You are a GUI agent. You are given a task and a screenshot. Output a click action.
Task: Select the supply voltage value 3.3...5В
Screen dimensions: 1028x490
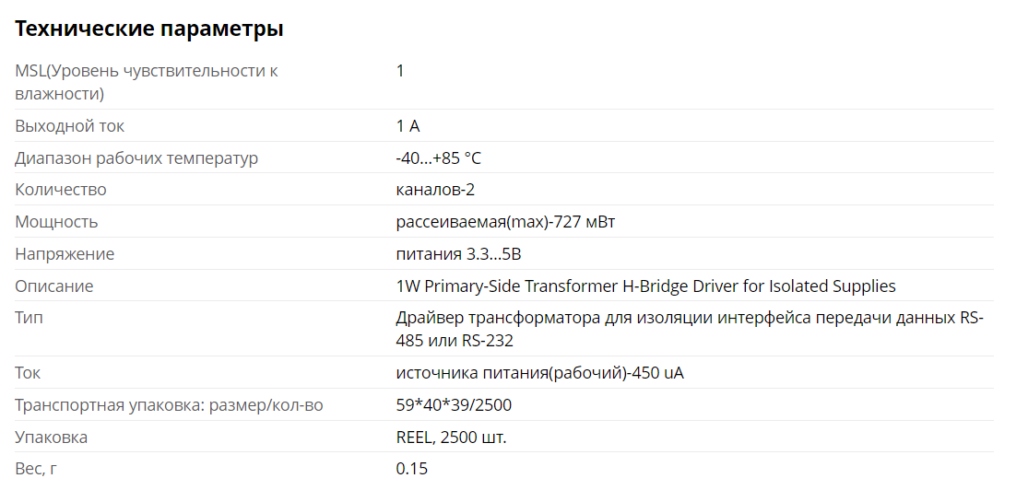point(465,254)
